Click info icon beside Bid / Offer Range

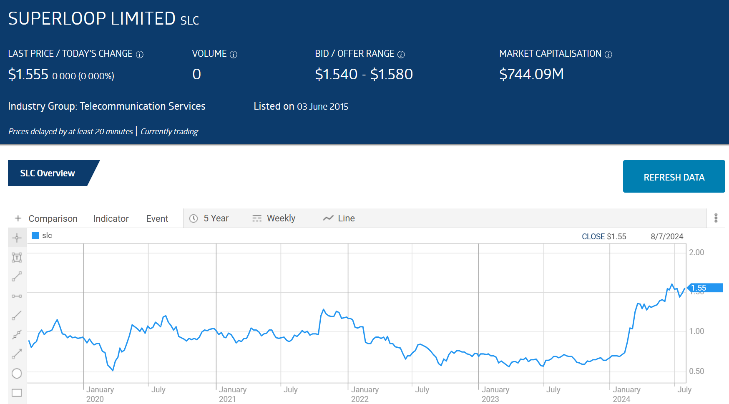[401, 55]
